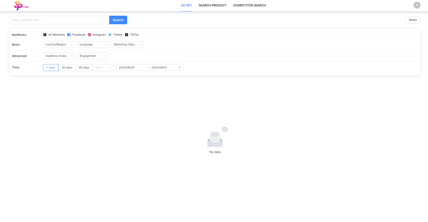
Task: Filter by Twitter label
Action: tap(118, 35)
